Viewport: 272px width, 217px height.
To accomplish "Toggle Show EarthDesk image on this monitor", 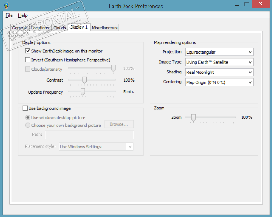I will point(28,51).
